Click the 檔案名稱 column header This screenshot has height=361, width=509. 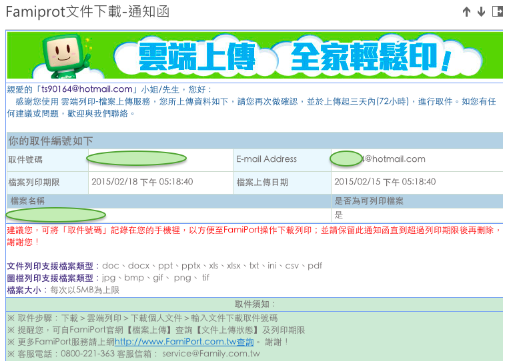pyautogui.click(x=28, y=200)
